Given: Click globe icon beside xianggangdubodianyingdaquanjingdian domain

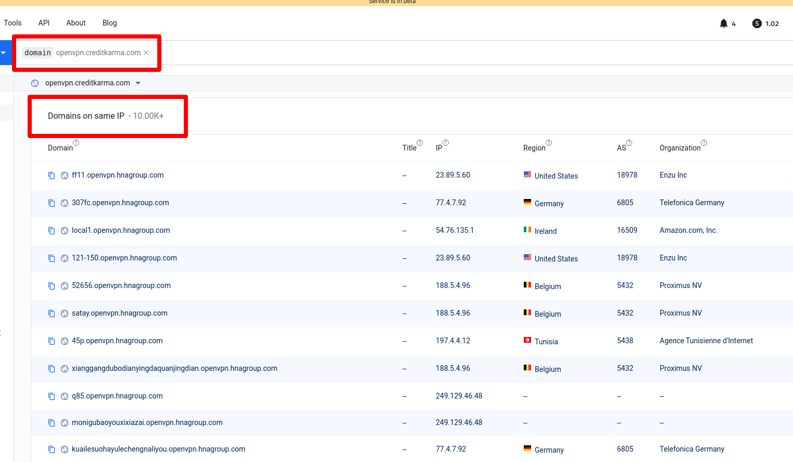Looking at the screenshot, I should (65, 369).
